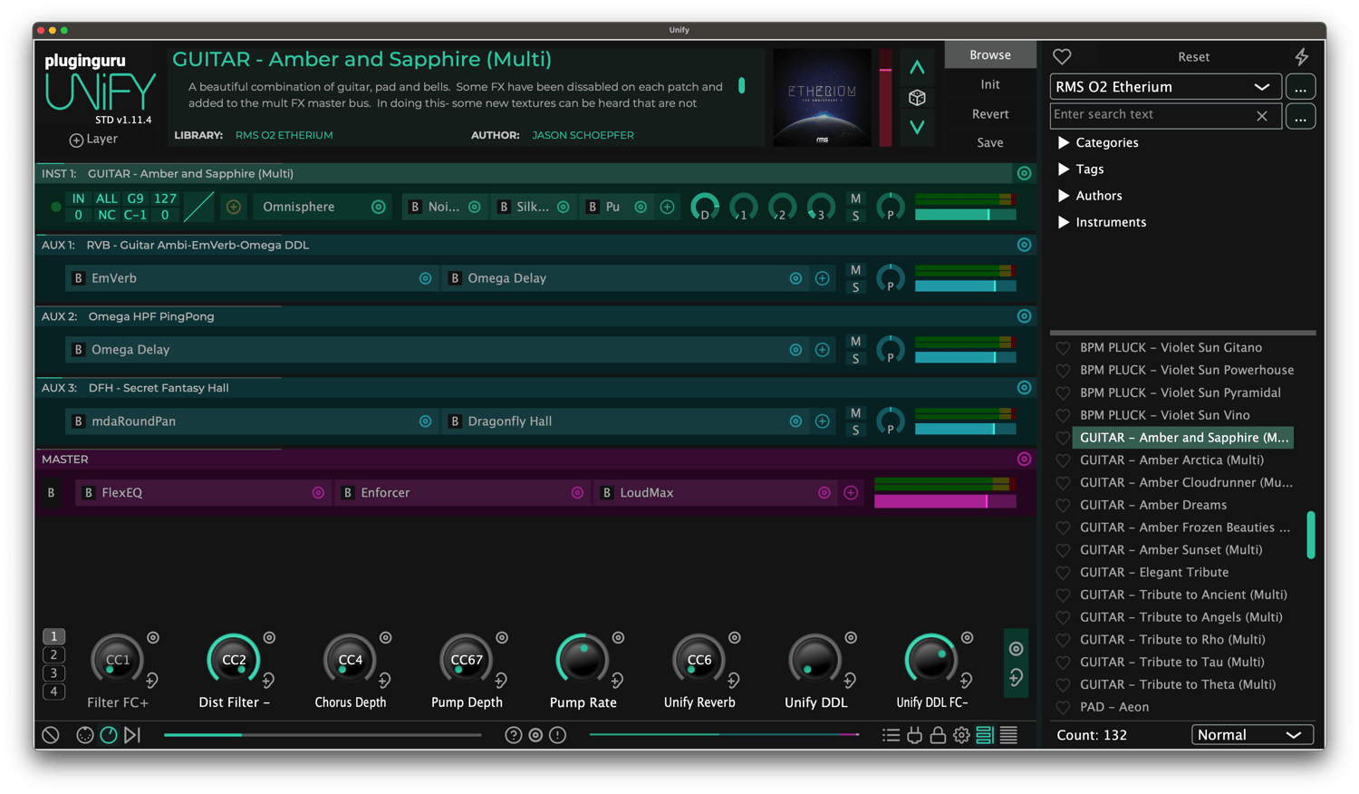Click the JASON SCHOEPFER author link
This screenshot has height=794, width=1359.
click(583, 135)
